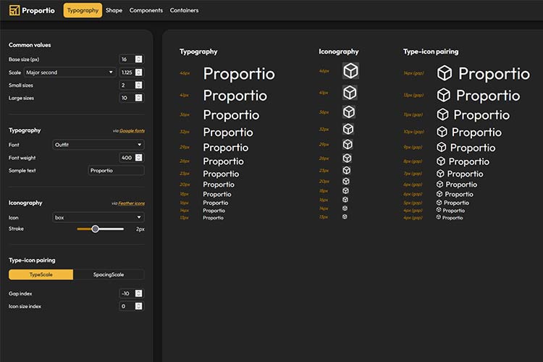This screenshot has height=362, width=543.
Task: Switch to the Shape tab
Action: pyautogui.click(x=114, y=10)
